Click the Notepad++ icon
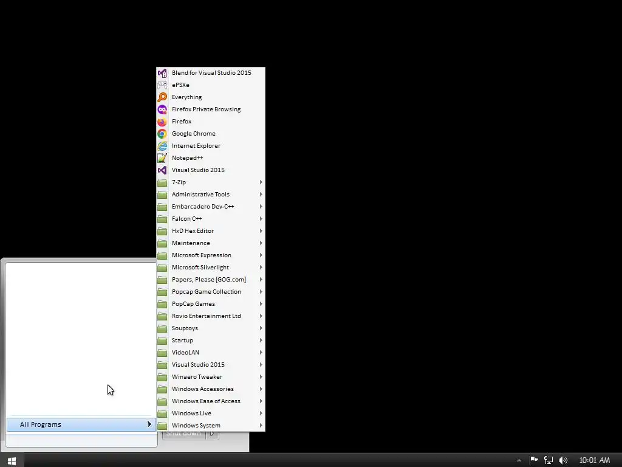 (x=162, y=158)
